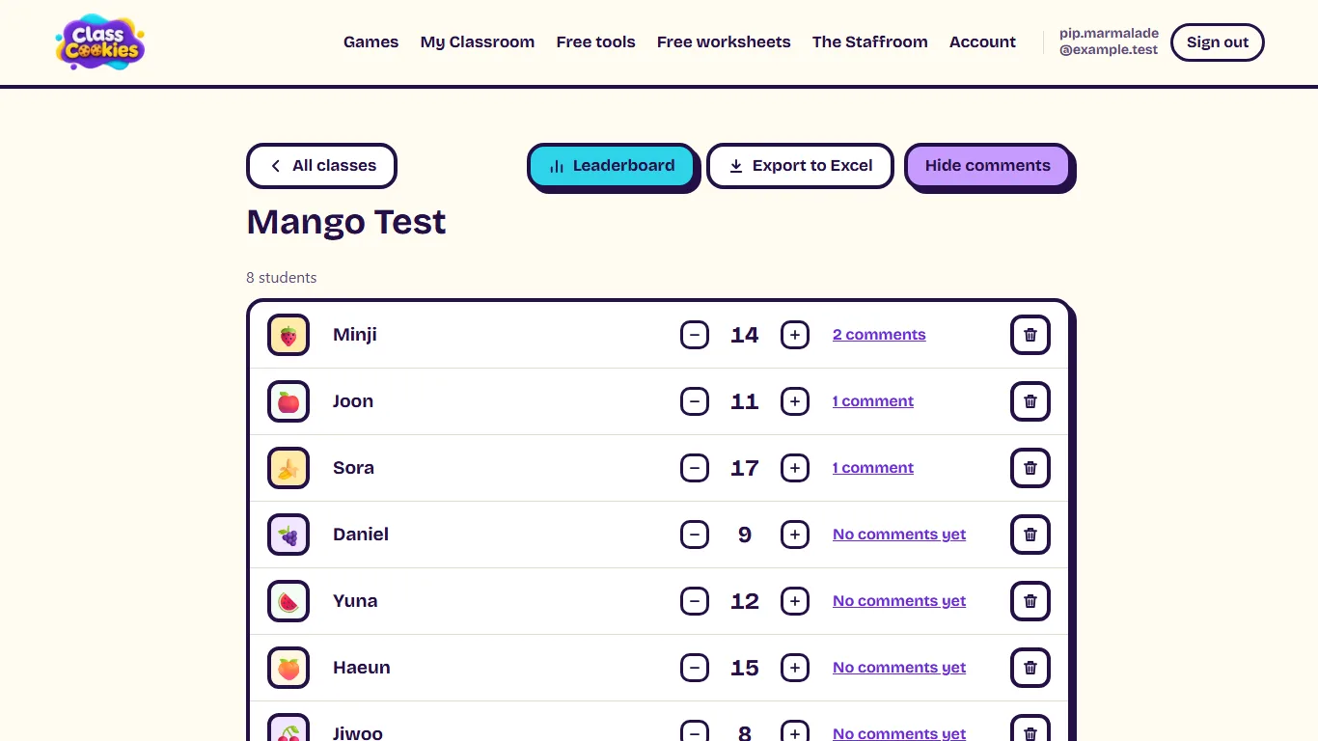Open Minji's strawberry avatar

[x=288, y=335]
